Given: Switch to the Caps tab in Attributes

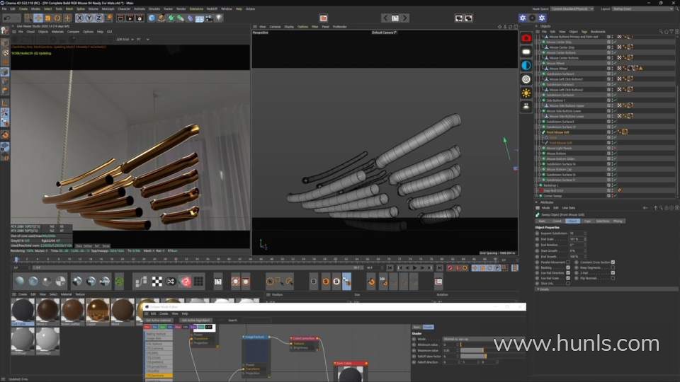Looking at the screenshot, I should pyautogui.click(x=587, y=221).
